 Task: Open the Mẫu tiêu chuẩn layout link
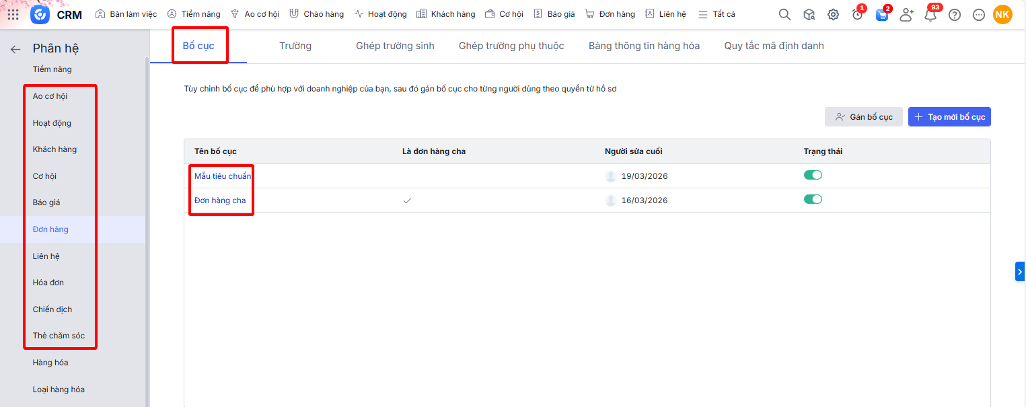[222, 176]
